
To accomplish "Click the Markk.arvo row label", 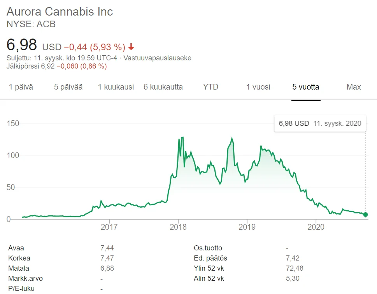I will point(25,278).
